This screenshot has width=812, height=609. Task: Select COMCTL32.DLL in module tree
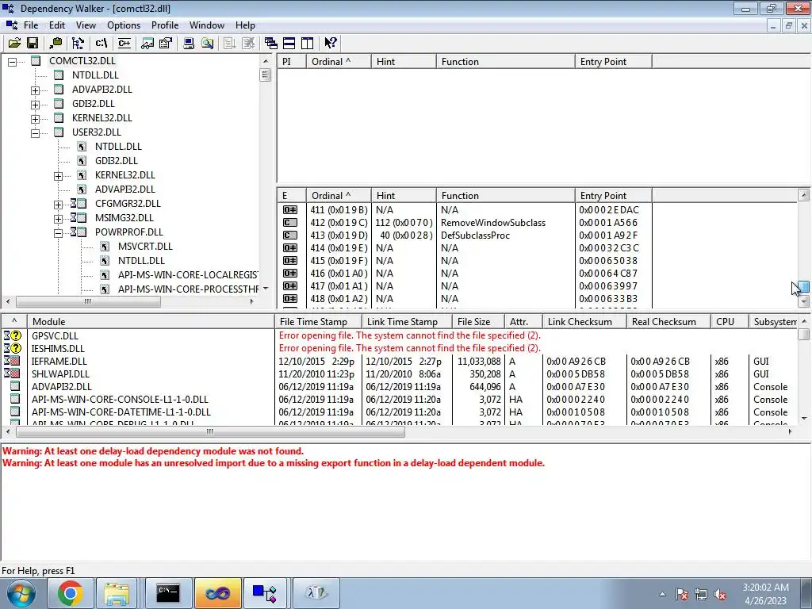[82, 60]
